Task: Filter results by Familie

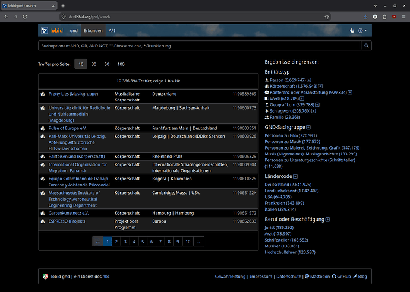Action: (285, 118)
